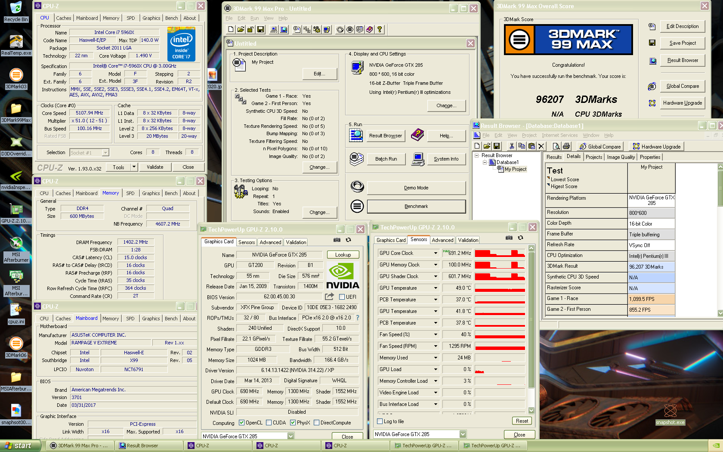Click Batch Run stacked pages icon in toolbar
This screenshot has height=452, width=723.
pyautogui.click(x=360, y=29)
